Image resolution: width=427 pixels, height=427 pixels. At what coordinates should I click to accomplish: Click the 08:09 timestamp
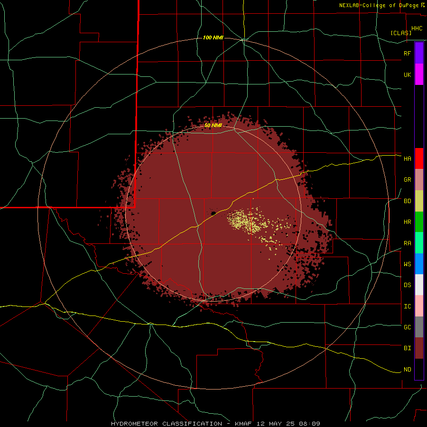(309, 424)
